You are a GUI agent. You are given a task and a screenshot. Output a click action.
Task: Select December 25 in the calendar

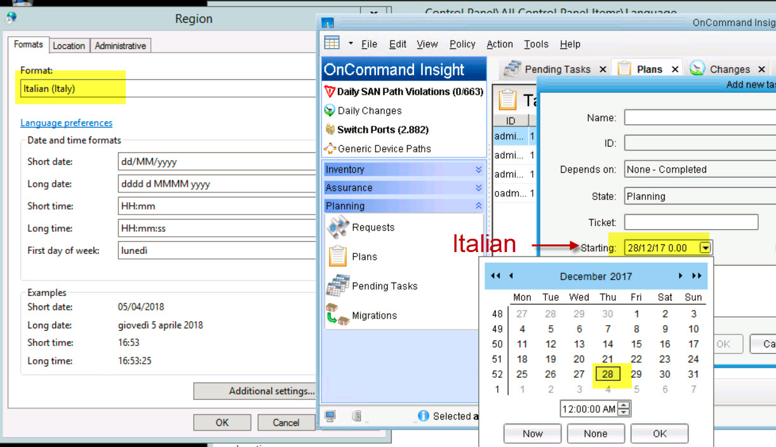522,375
